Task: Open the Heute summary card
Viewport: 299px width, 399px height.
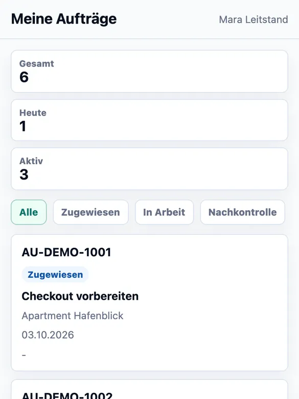Action: click(149, 120)
